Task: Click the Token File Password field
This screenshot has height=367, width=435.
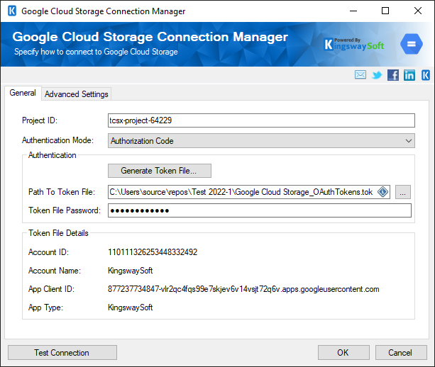Action: pyautogui.click(x=260, y=210)
